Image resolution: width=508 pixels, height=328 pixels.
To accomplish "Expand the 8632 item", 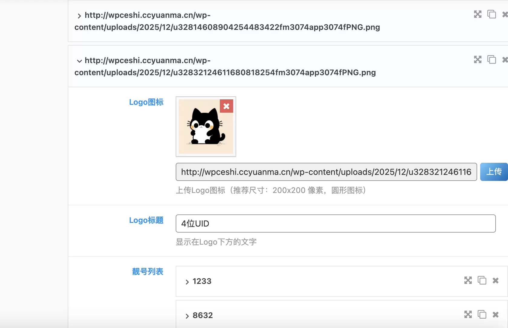I will (x=187, y=316).
